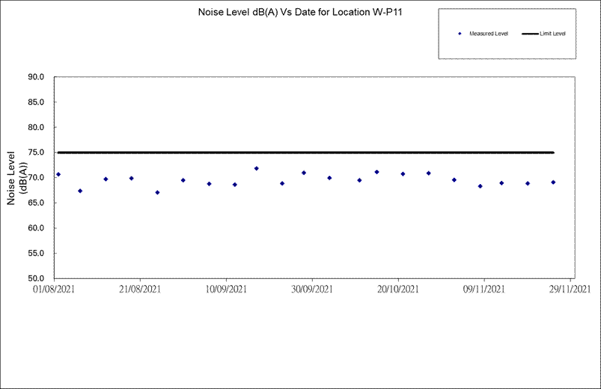Image resolution: width=601 pixels, height=389 pixels.
Task: Click the 90.0 label on the y-axis
Action: coord(37,77)
